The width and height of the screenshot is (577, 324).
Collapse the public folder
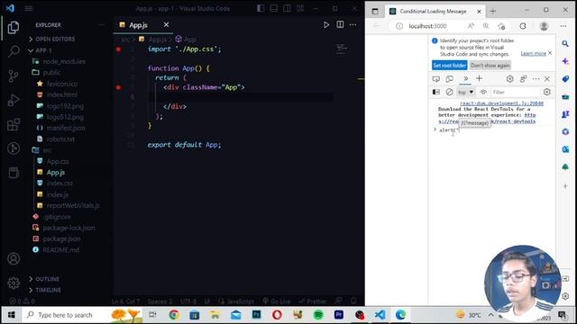[51, 72]
